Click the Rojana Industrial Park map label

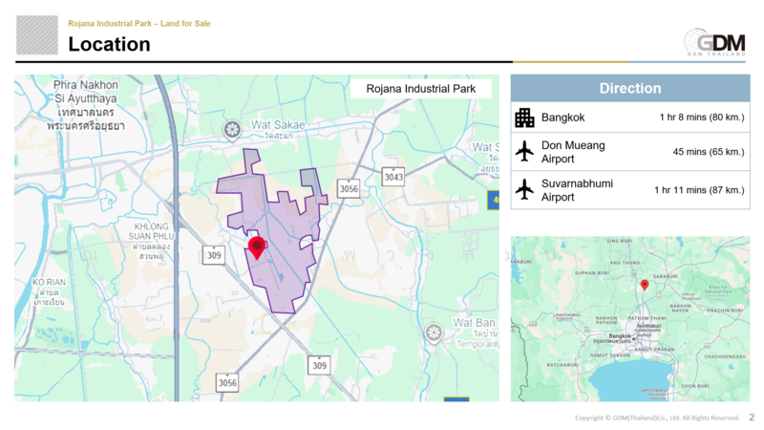420,89
